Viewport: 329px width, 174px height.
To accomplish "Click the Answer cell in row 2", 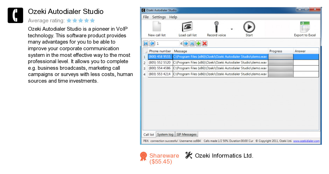I will coord(306,62).
